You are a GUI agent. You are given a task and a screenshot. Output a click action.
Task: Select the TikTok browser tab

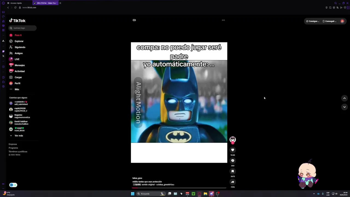[x=45, y=3]
